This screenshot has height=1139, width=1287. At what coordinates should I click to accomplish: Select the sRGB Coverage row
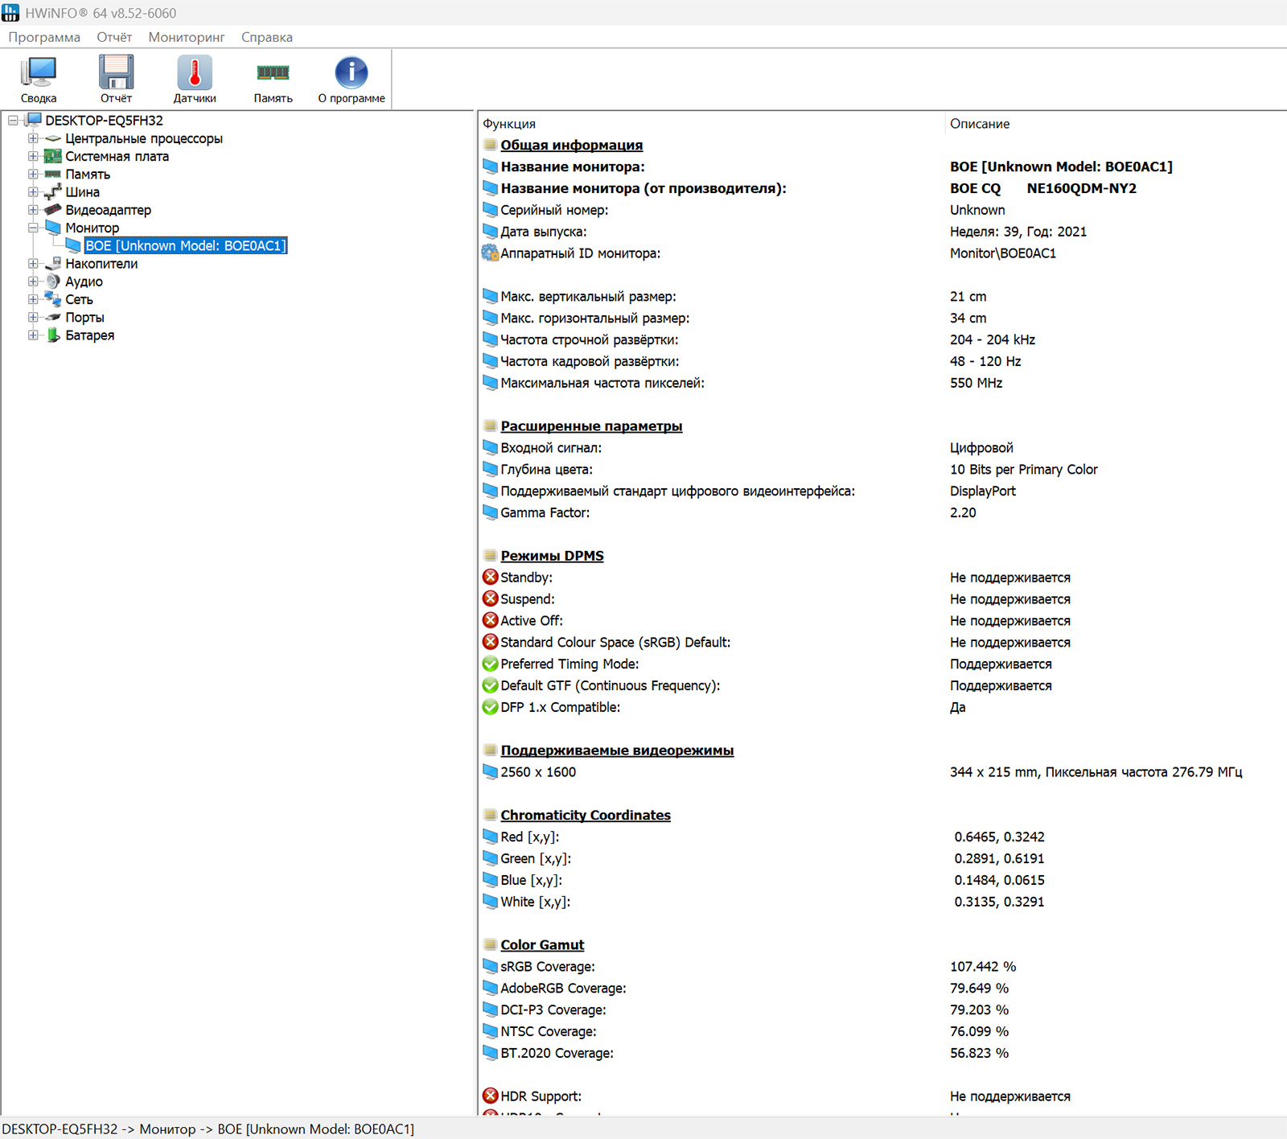(881, 966)
